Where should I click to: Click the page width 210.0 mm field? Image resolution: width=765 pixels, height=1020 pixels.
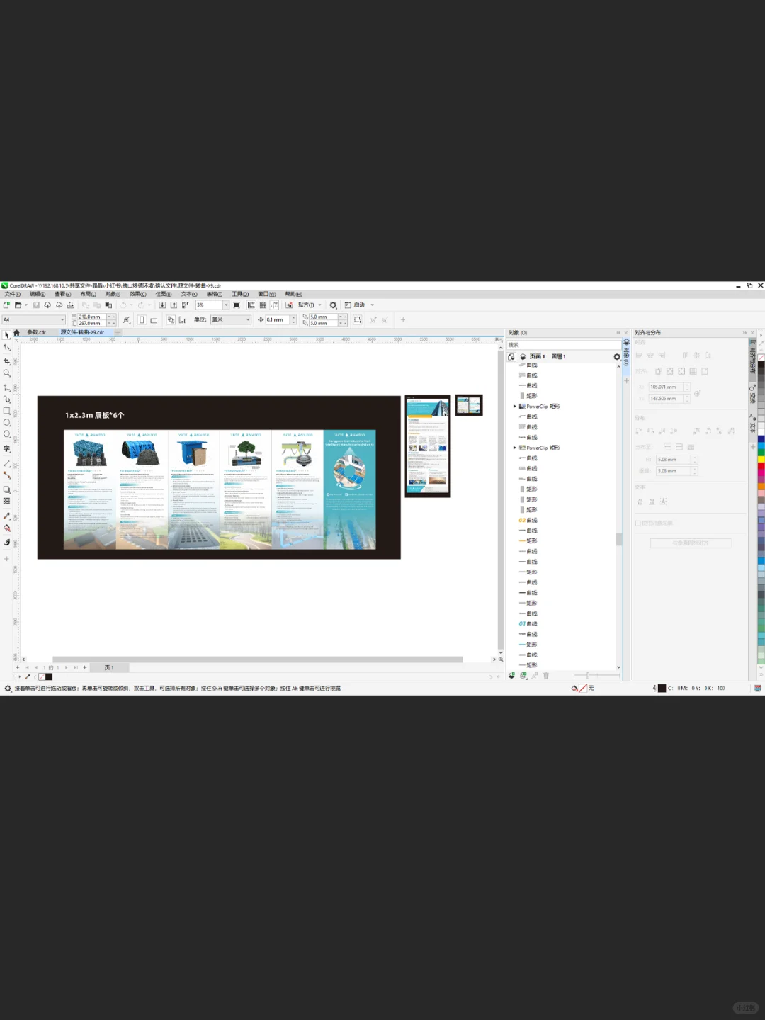[x=91, y=317]
